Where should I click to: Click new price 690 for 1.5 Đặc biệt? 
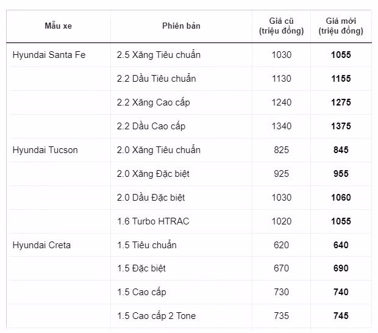coord(341,268)
